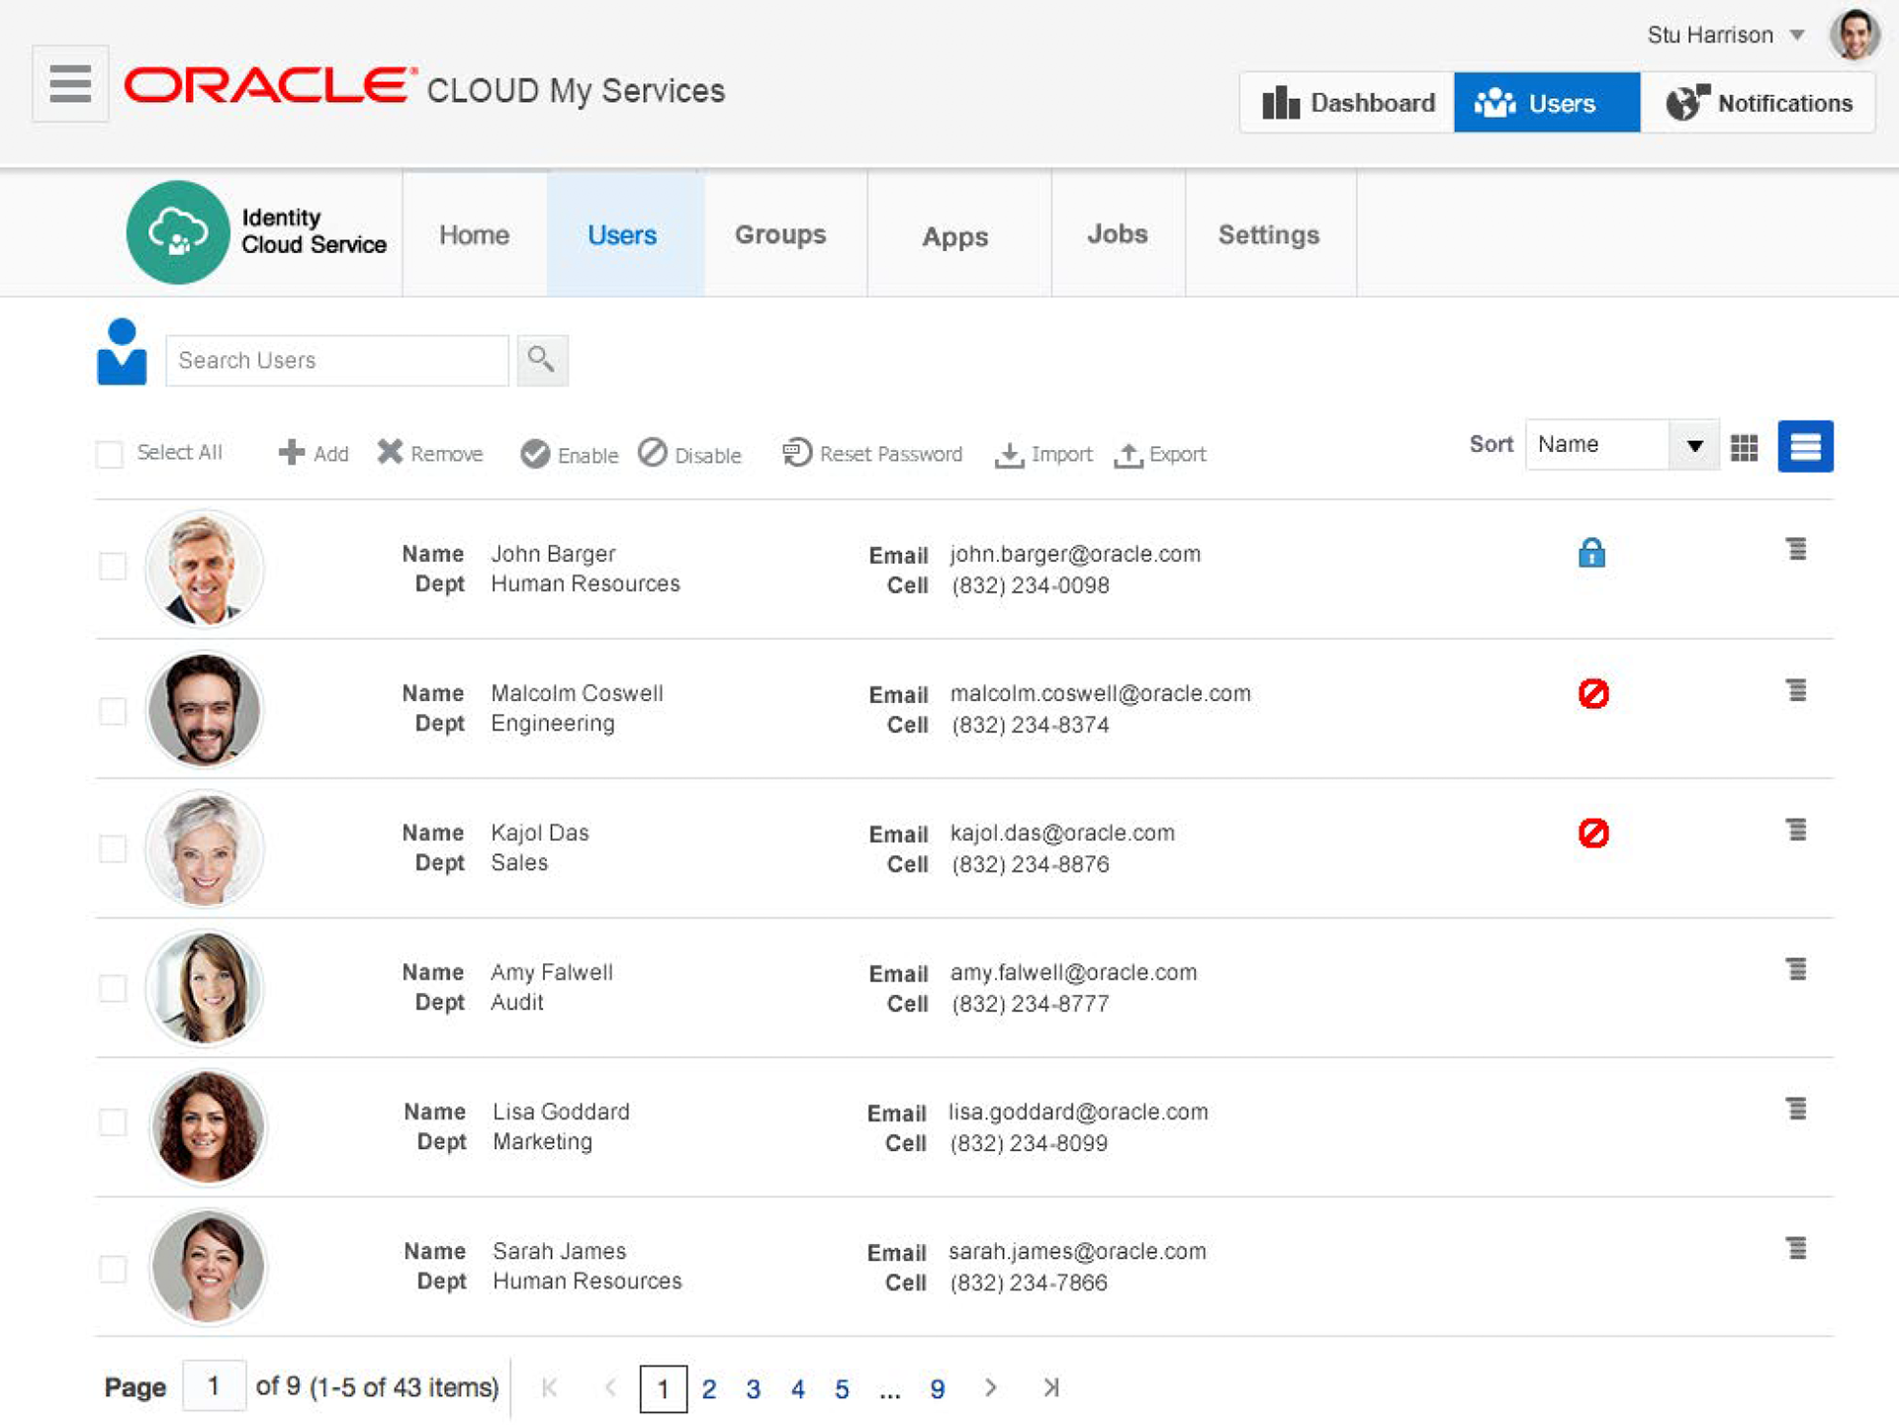Open row actions menu for Kajol Das
This screenshot has height=1425, width=1899.
(1796, 829)
